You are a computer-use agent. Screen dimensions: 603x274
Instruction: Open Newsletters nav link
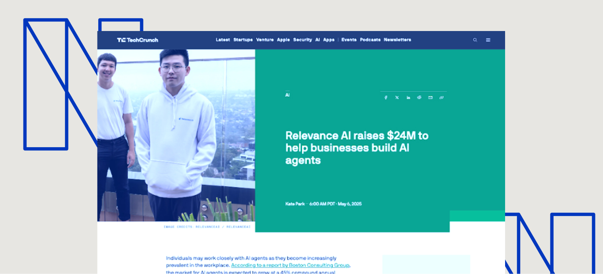(x=397, y=40)
